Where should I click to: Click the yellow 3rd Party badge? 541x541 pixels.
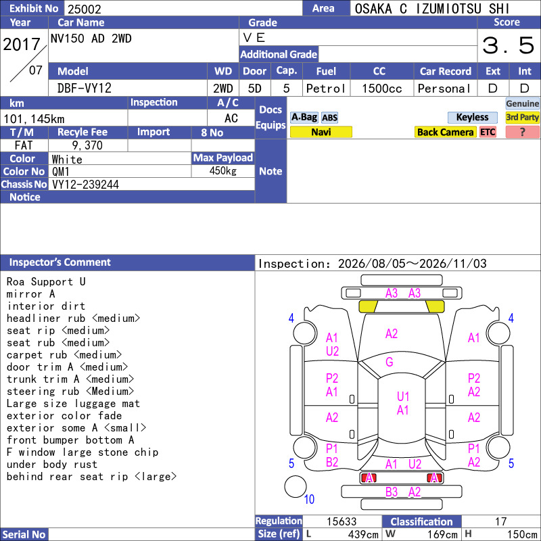click(522, 117)
